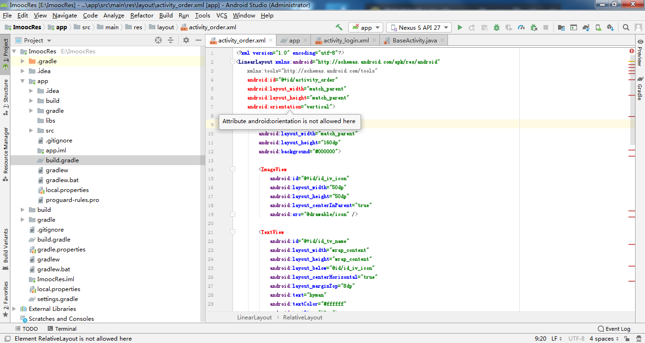
Task: Collapse the app module node
Action: [x=23, y=81]
